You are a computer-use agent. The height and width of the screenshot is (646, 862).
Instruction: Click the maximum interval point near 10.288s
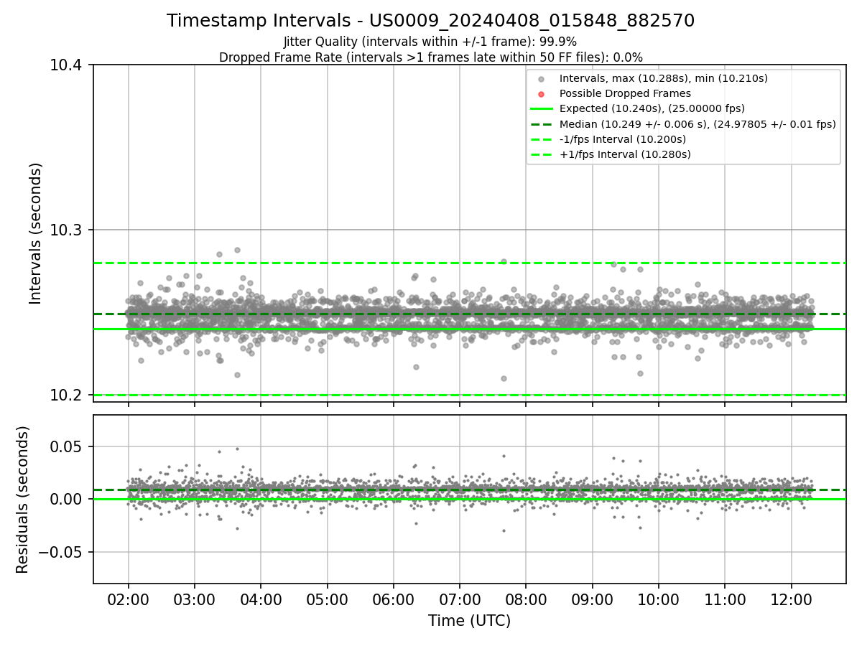click(237, 251)
